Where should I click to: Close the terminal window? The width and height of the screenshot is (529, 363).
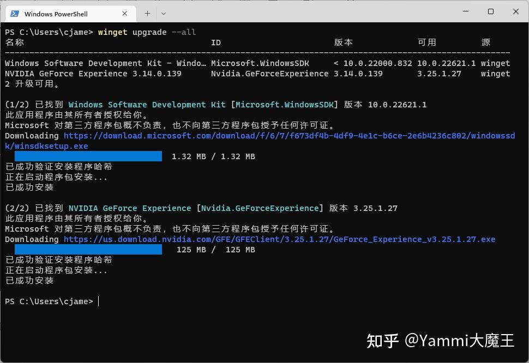pos(516,11)
